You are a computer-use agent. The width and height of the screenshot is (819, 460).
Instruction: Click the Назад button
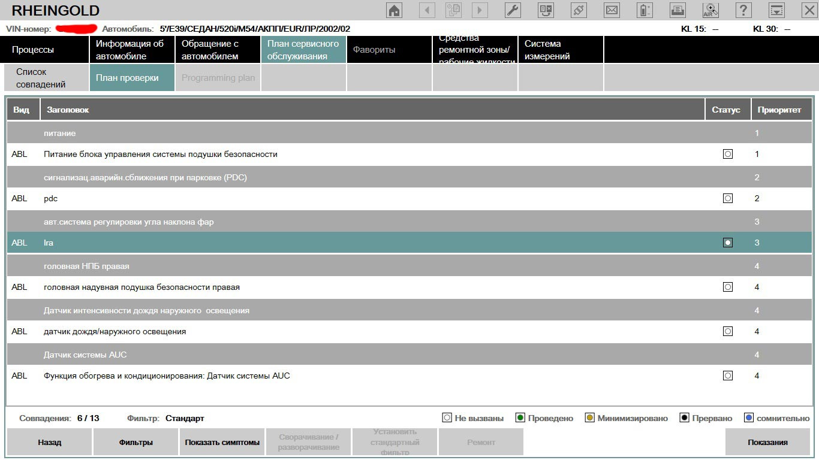[x=49, y=442]
